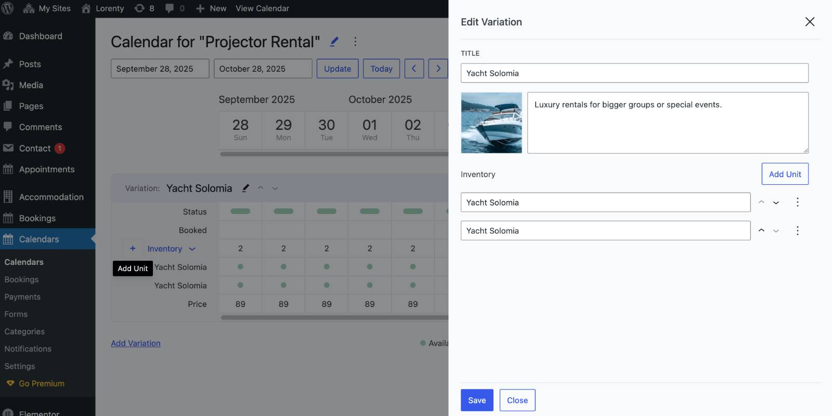832x416 pixels.
Task: Click the horizontal scrollbar under date header
Action: pyautogui.click(x=334, y=154)
